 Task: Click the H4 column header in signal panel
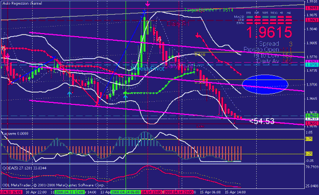point(288,13)
